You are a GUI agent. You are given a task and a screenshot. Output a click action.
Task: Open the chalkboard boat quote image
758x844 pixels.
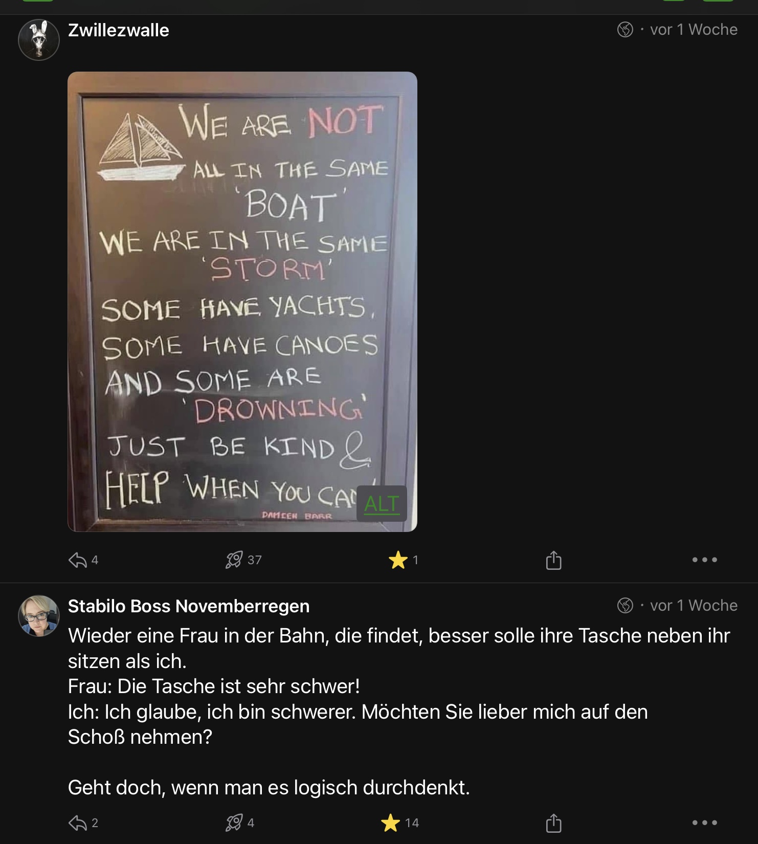242,302
